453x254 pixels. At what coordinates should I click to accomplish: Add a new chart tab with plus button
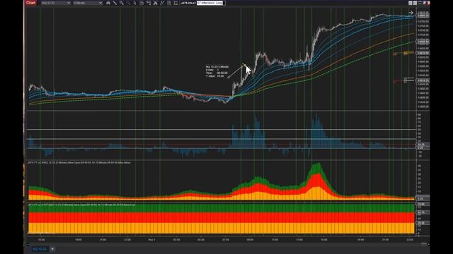click(x=52, y=249)
